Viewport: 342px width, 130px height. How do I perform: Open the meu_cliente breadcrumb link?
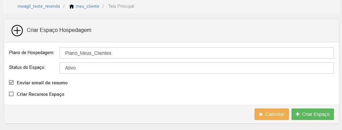point(87,6)
